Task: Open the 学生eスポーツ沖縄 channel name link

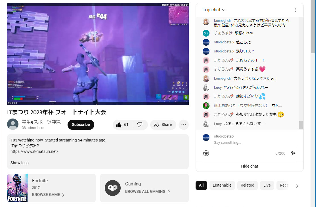Action: pyautogui.click(x=41, y=122)
